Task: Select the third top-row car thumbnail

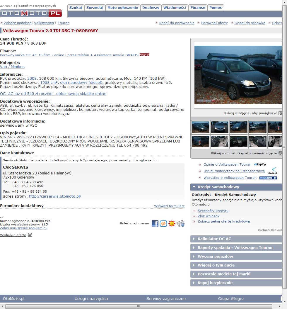Action: tap(239, 127)
